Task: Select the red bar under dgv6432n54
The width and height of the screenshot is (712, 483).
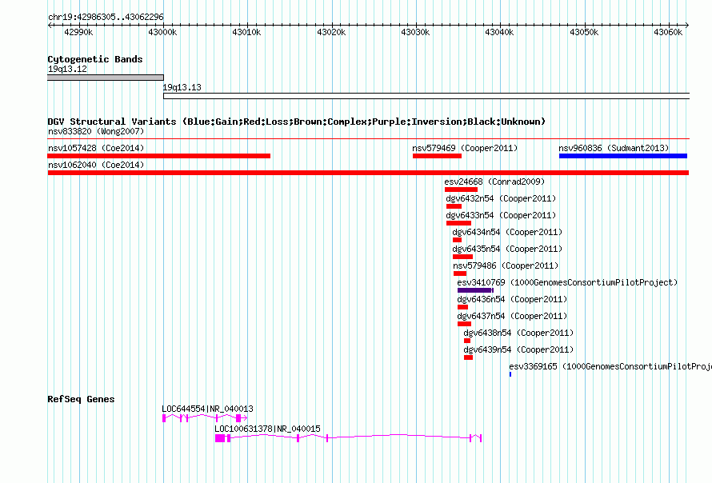Action: [x=454, y=206]
